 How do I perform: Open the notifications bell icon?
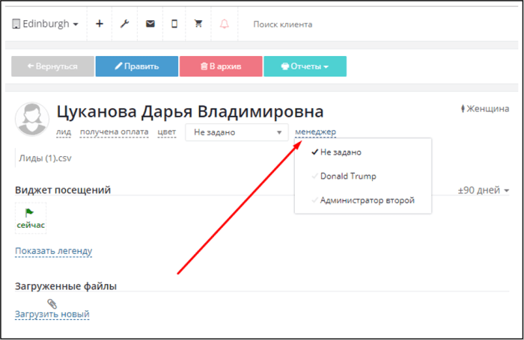point(225,24)
